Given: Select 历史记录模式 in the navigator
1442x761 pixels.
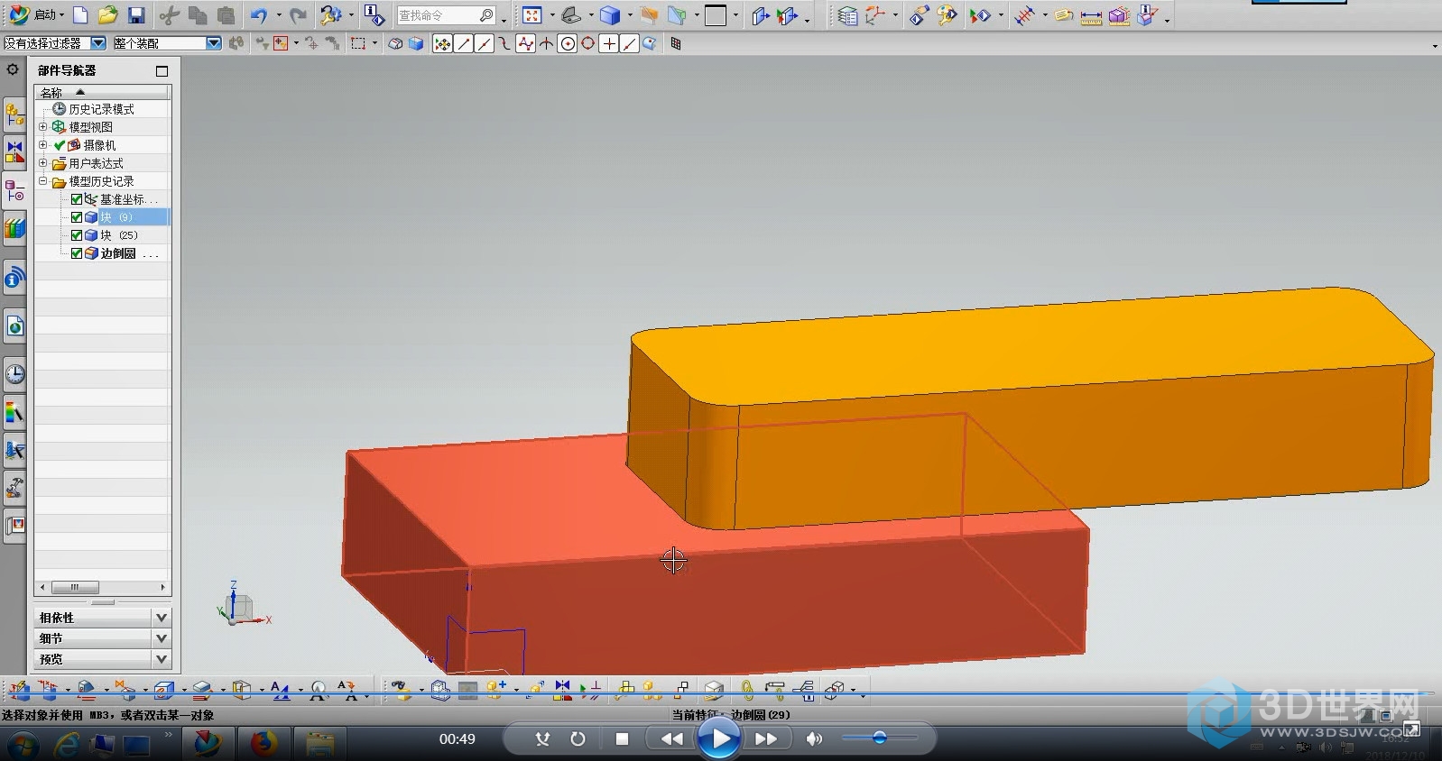Looking at the screenshot, I should 101,109.
